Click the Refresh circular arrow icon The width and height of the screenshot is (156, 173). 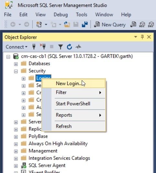[69, 47]
